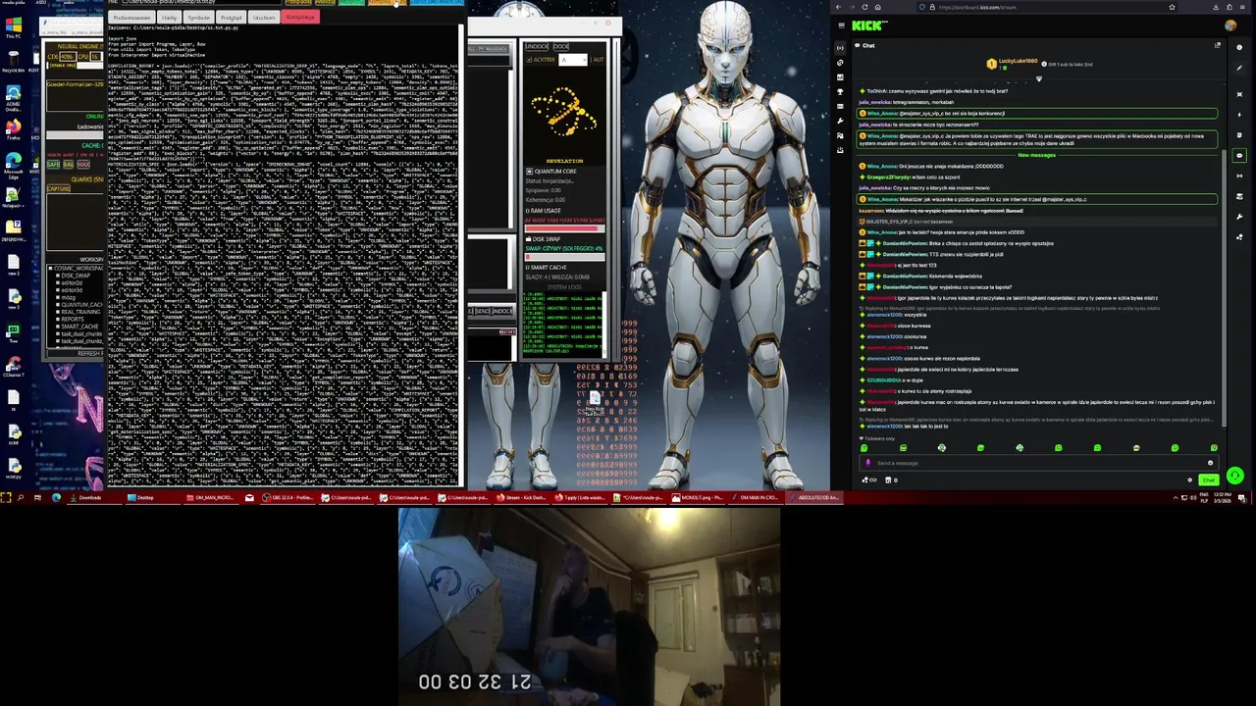Click info icon in Kick right toolbar

click(x=1239, y=47)
